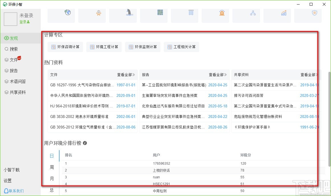The height and width of the screenshot is (196, 331).
Task: Switch ranking leaderboard to 周 view
Action: 52,167
